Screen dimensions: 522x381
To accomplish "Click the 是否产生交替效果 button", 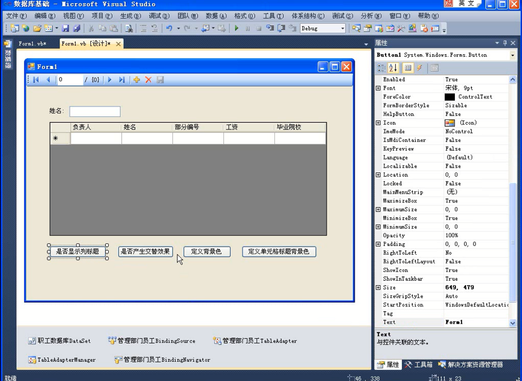I will click(146, 252).
